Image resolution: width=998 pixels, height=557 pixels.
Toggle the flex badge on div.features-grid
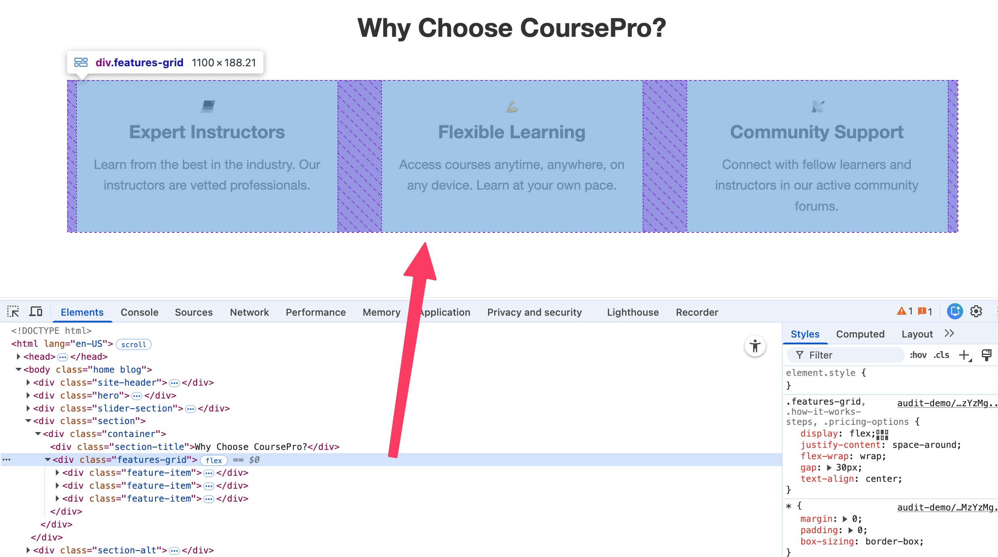(x=214, y=460)
